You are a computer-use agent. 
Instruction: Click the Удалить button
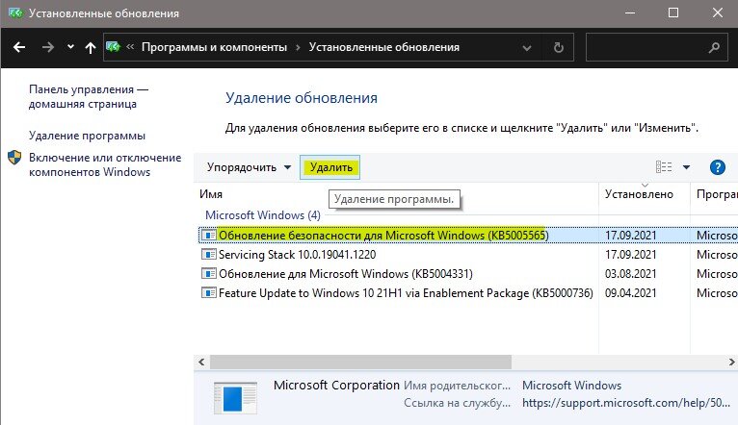point(330,167)
